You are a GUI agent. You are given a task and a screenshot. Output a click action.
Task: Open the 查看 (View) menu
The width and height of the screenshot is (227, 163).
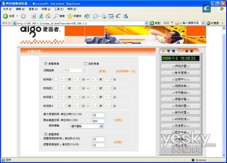(33, 9)
